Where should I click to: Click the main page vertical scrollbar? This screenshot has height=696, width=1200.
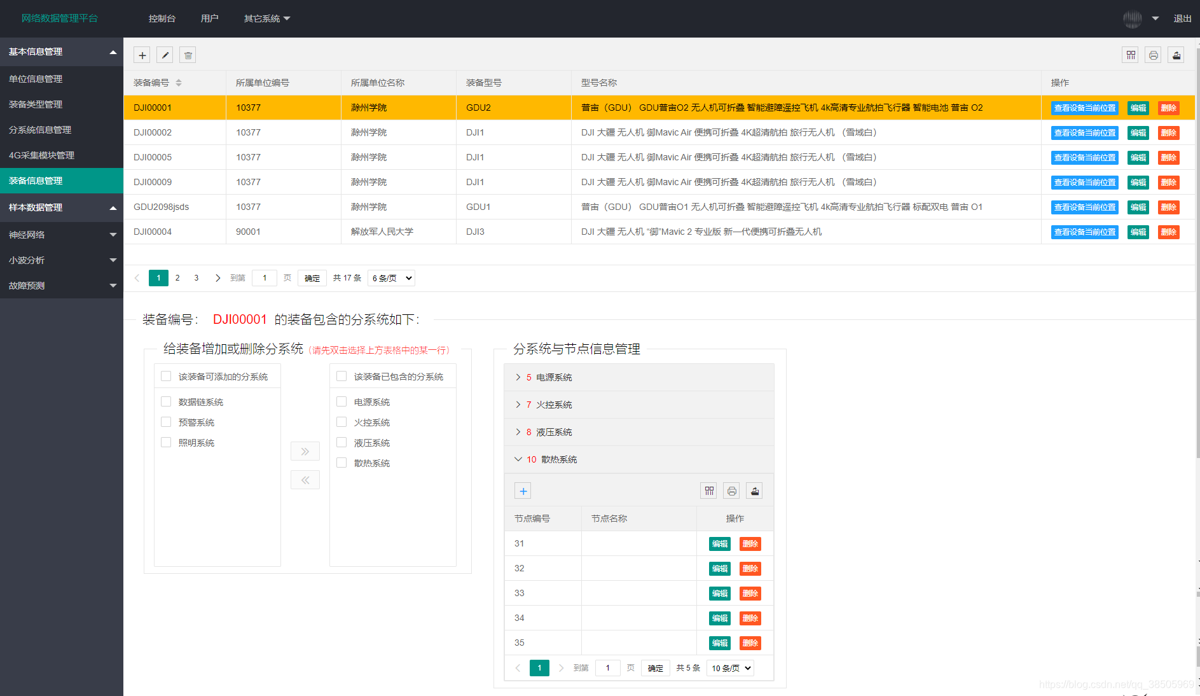pyautogui.click(x=1198, y=254)
